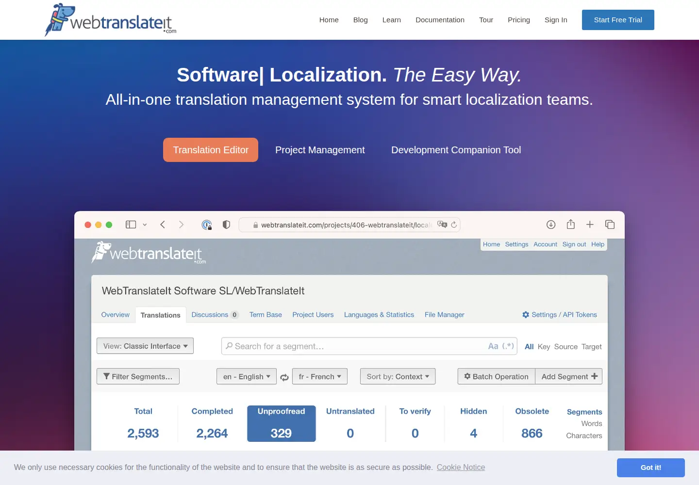Click the privacy shield icon

tap(226, 225)
